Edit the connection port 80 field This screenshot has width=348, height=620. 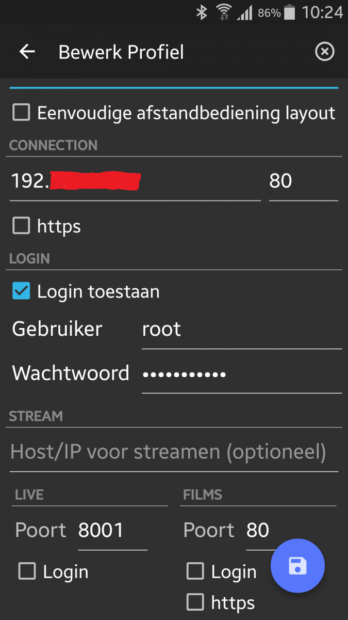(303, 181)
